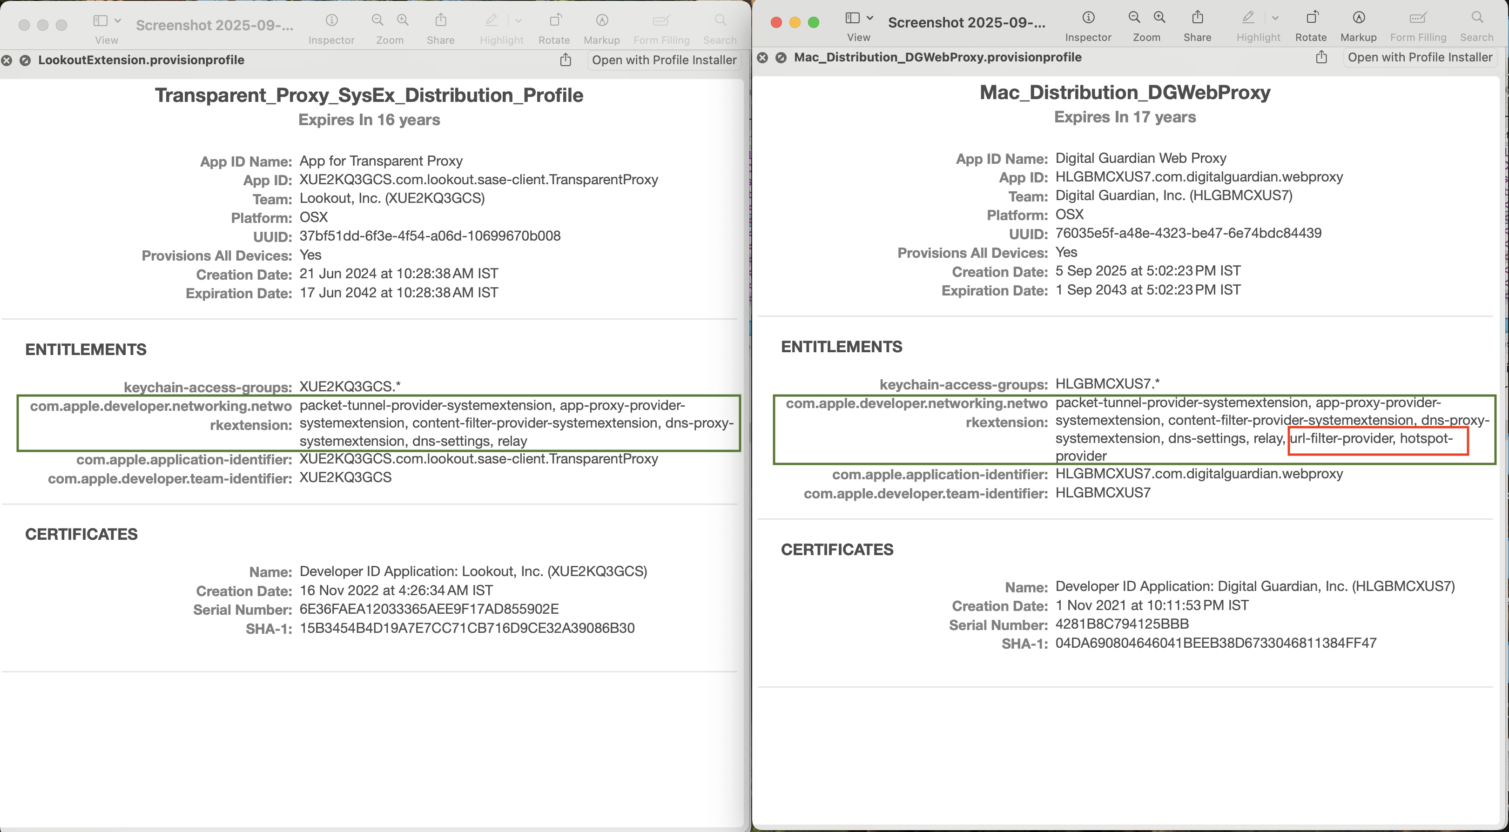
Task: Click View sidebar icon in right Preview window
Action: 853,18
